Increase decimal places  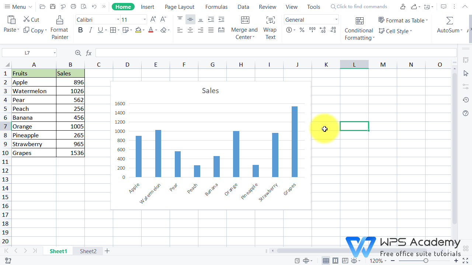(322, 30)
